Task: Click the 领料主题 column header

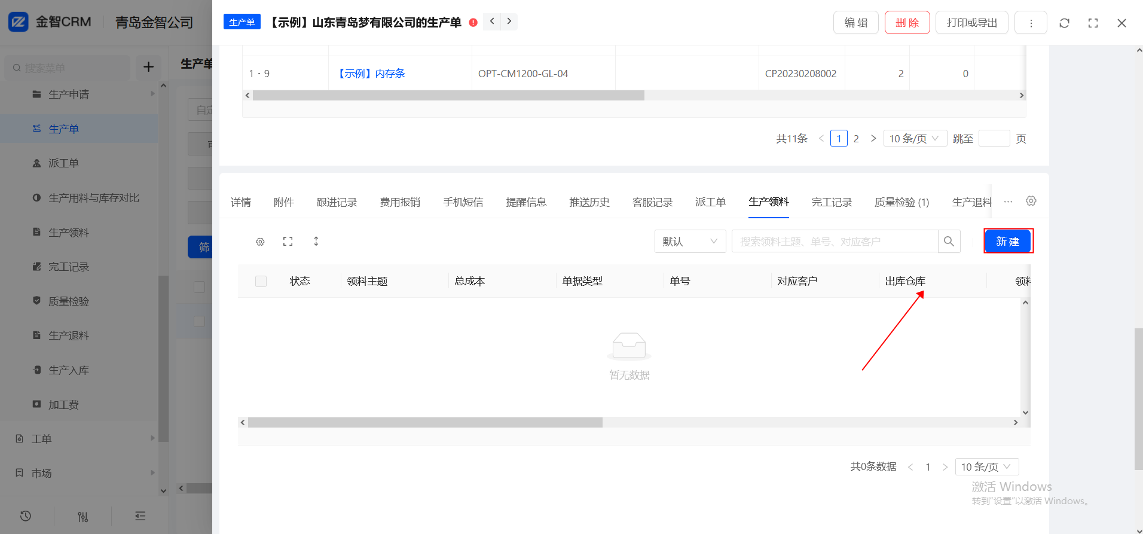Action: pos(367,281)
